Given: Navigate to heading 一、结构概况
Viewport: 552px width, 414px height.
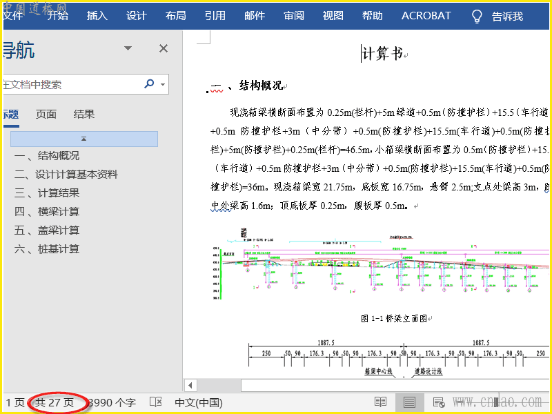Looking at the screenshot, I should click(47, 156).
